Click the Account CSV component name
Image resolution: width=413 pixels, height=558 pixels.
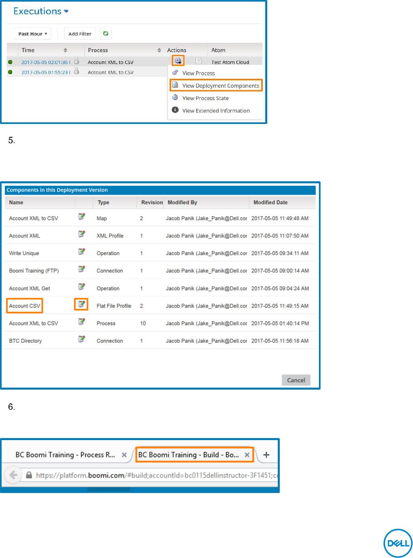(25, 306)
